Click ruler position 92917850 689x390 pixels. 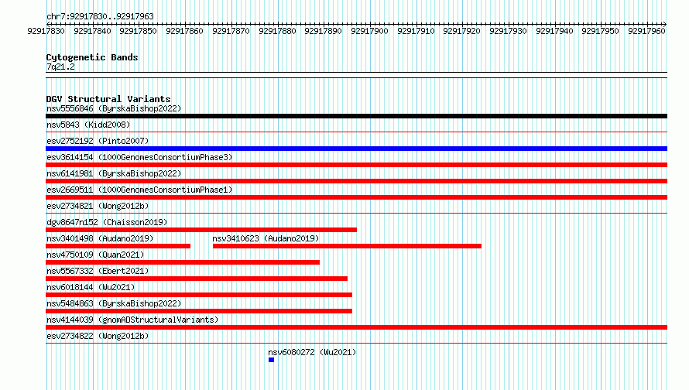(x=138, y=31)
